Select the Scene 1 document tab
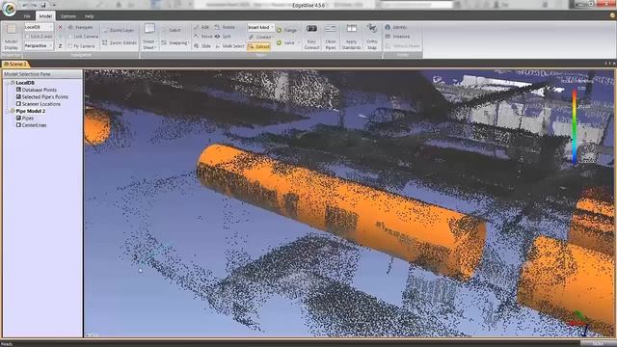Viewport: 617px width, 347px height. pyautogui.click(x=15, y=64)
